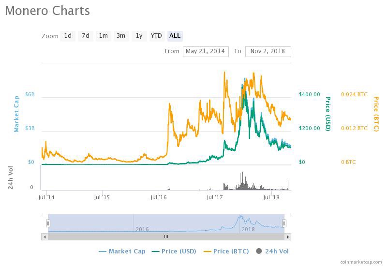Image resolution: width=387 pixels, height=266 pixels.
Task: Click the Price (USD) axis title
Action: [328, 114]
